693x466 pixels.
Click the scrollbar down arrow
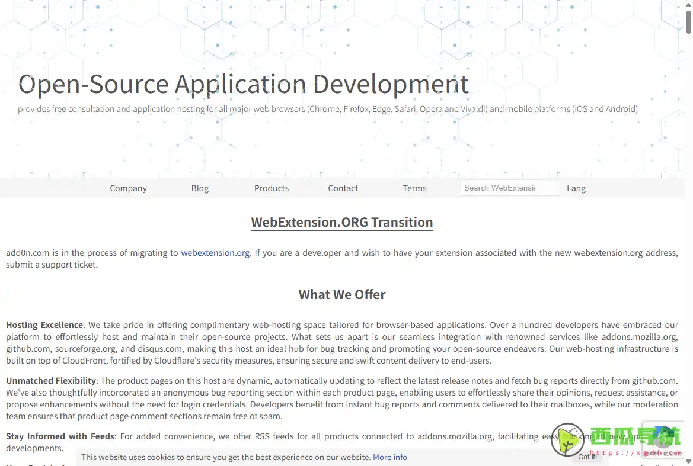pyautogui.click(x=688, y=462)
